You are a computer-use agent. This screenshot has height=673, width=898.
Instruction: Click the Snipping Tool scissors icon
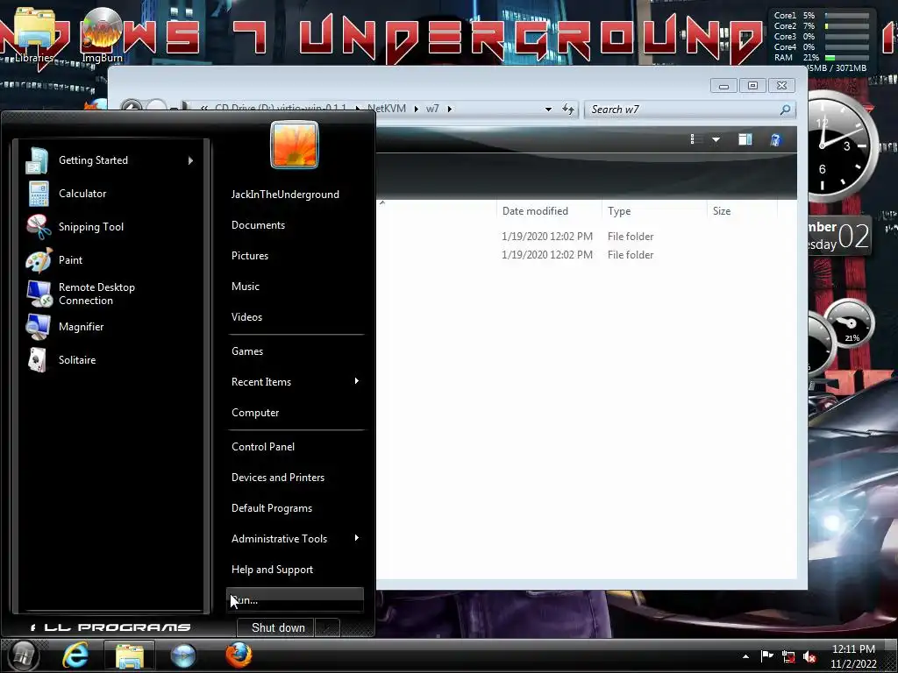(x=39, y=227)
